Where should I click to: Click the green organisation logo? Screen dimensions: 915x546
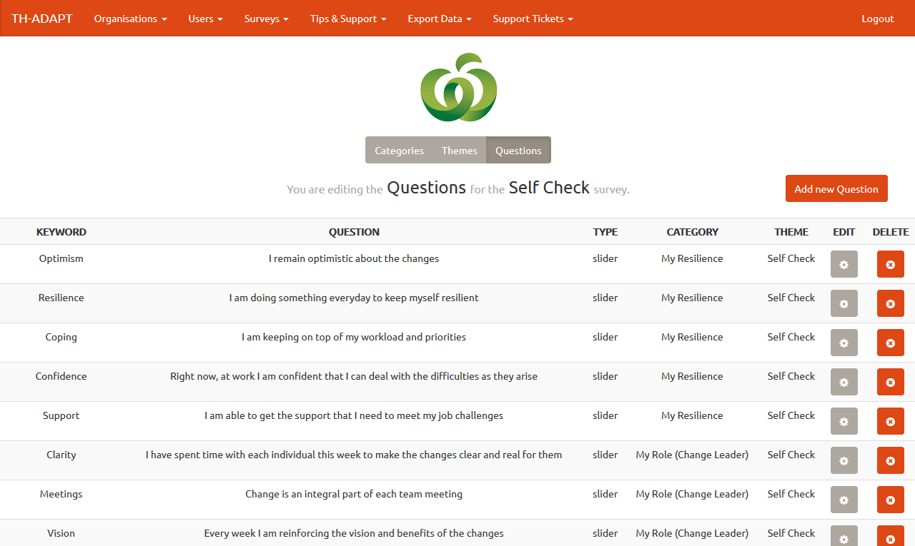click(x=458, y=87)
